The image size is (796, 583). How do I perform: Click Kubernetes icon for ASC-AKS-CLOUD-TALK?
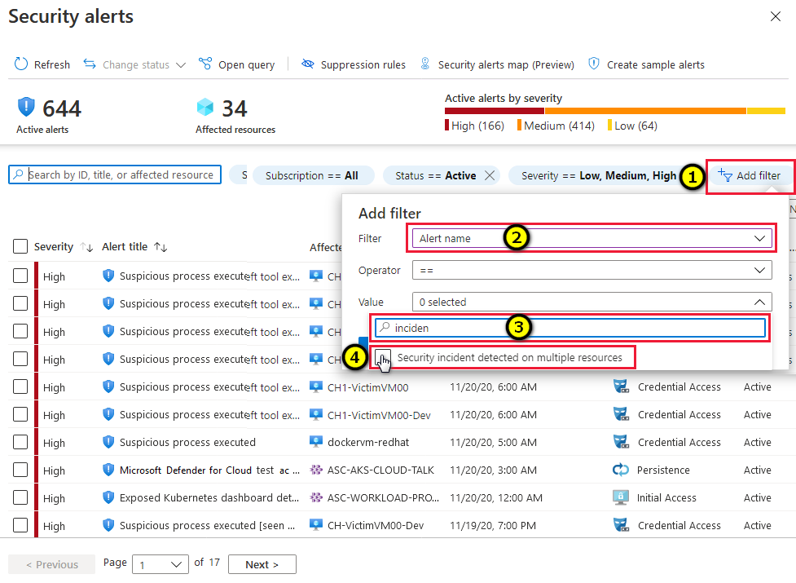pos(316,470)
